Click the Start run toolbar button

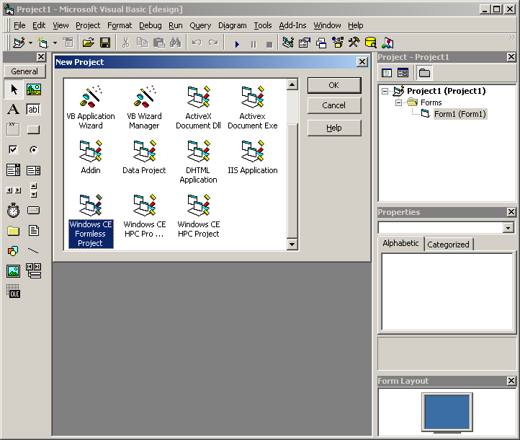coord(237,43)
